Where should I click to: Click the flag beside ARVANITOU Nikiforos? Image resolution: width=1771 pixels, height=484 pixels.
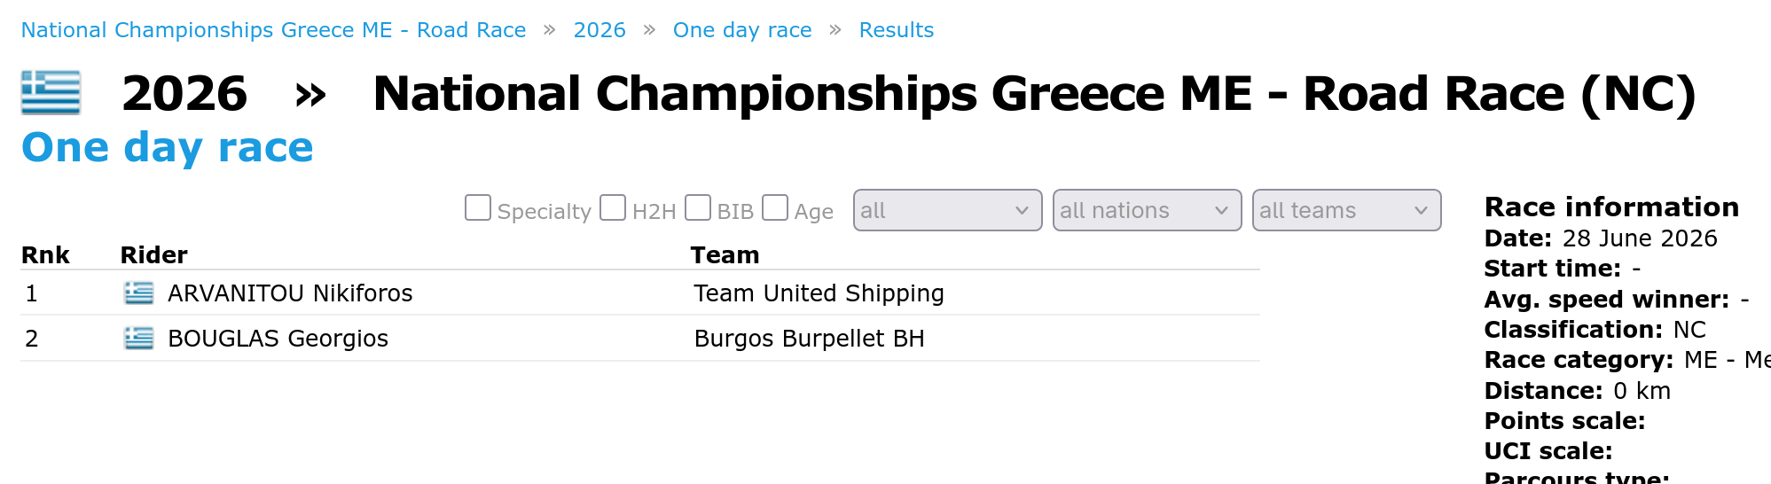pyautogui.click(x=139, y=293)
